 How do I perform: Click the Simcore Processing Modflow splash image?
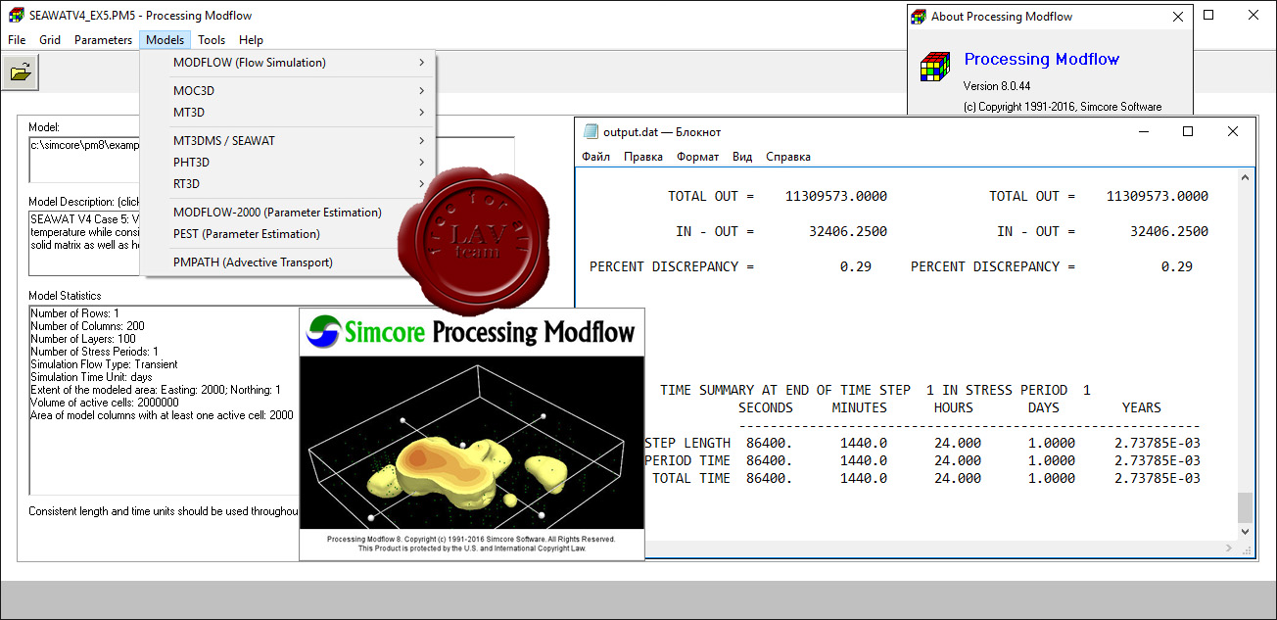click(472, 434)
